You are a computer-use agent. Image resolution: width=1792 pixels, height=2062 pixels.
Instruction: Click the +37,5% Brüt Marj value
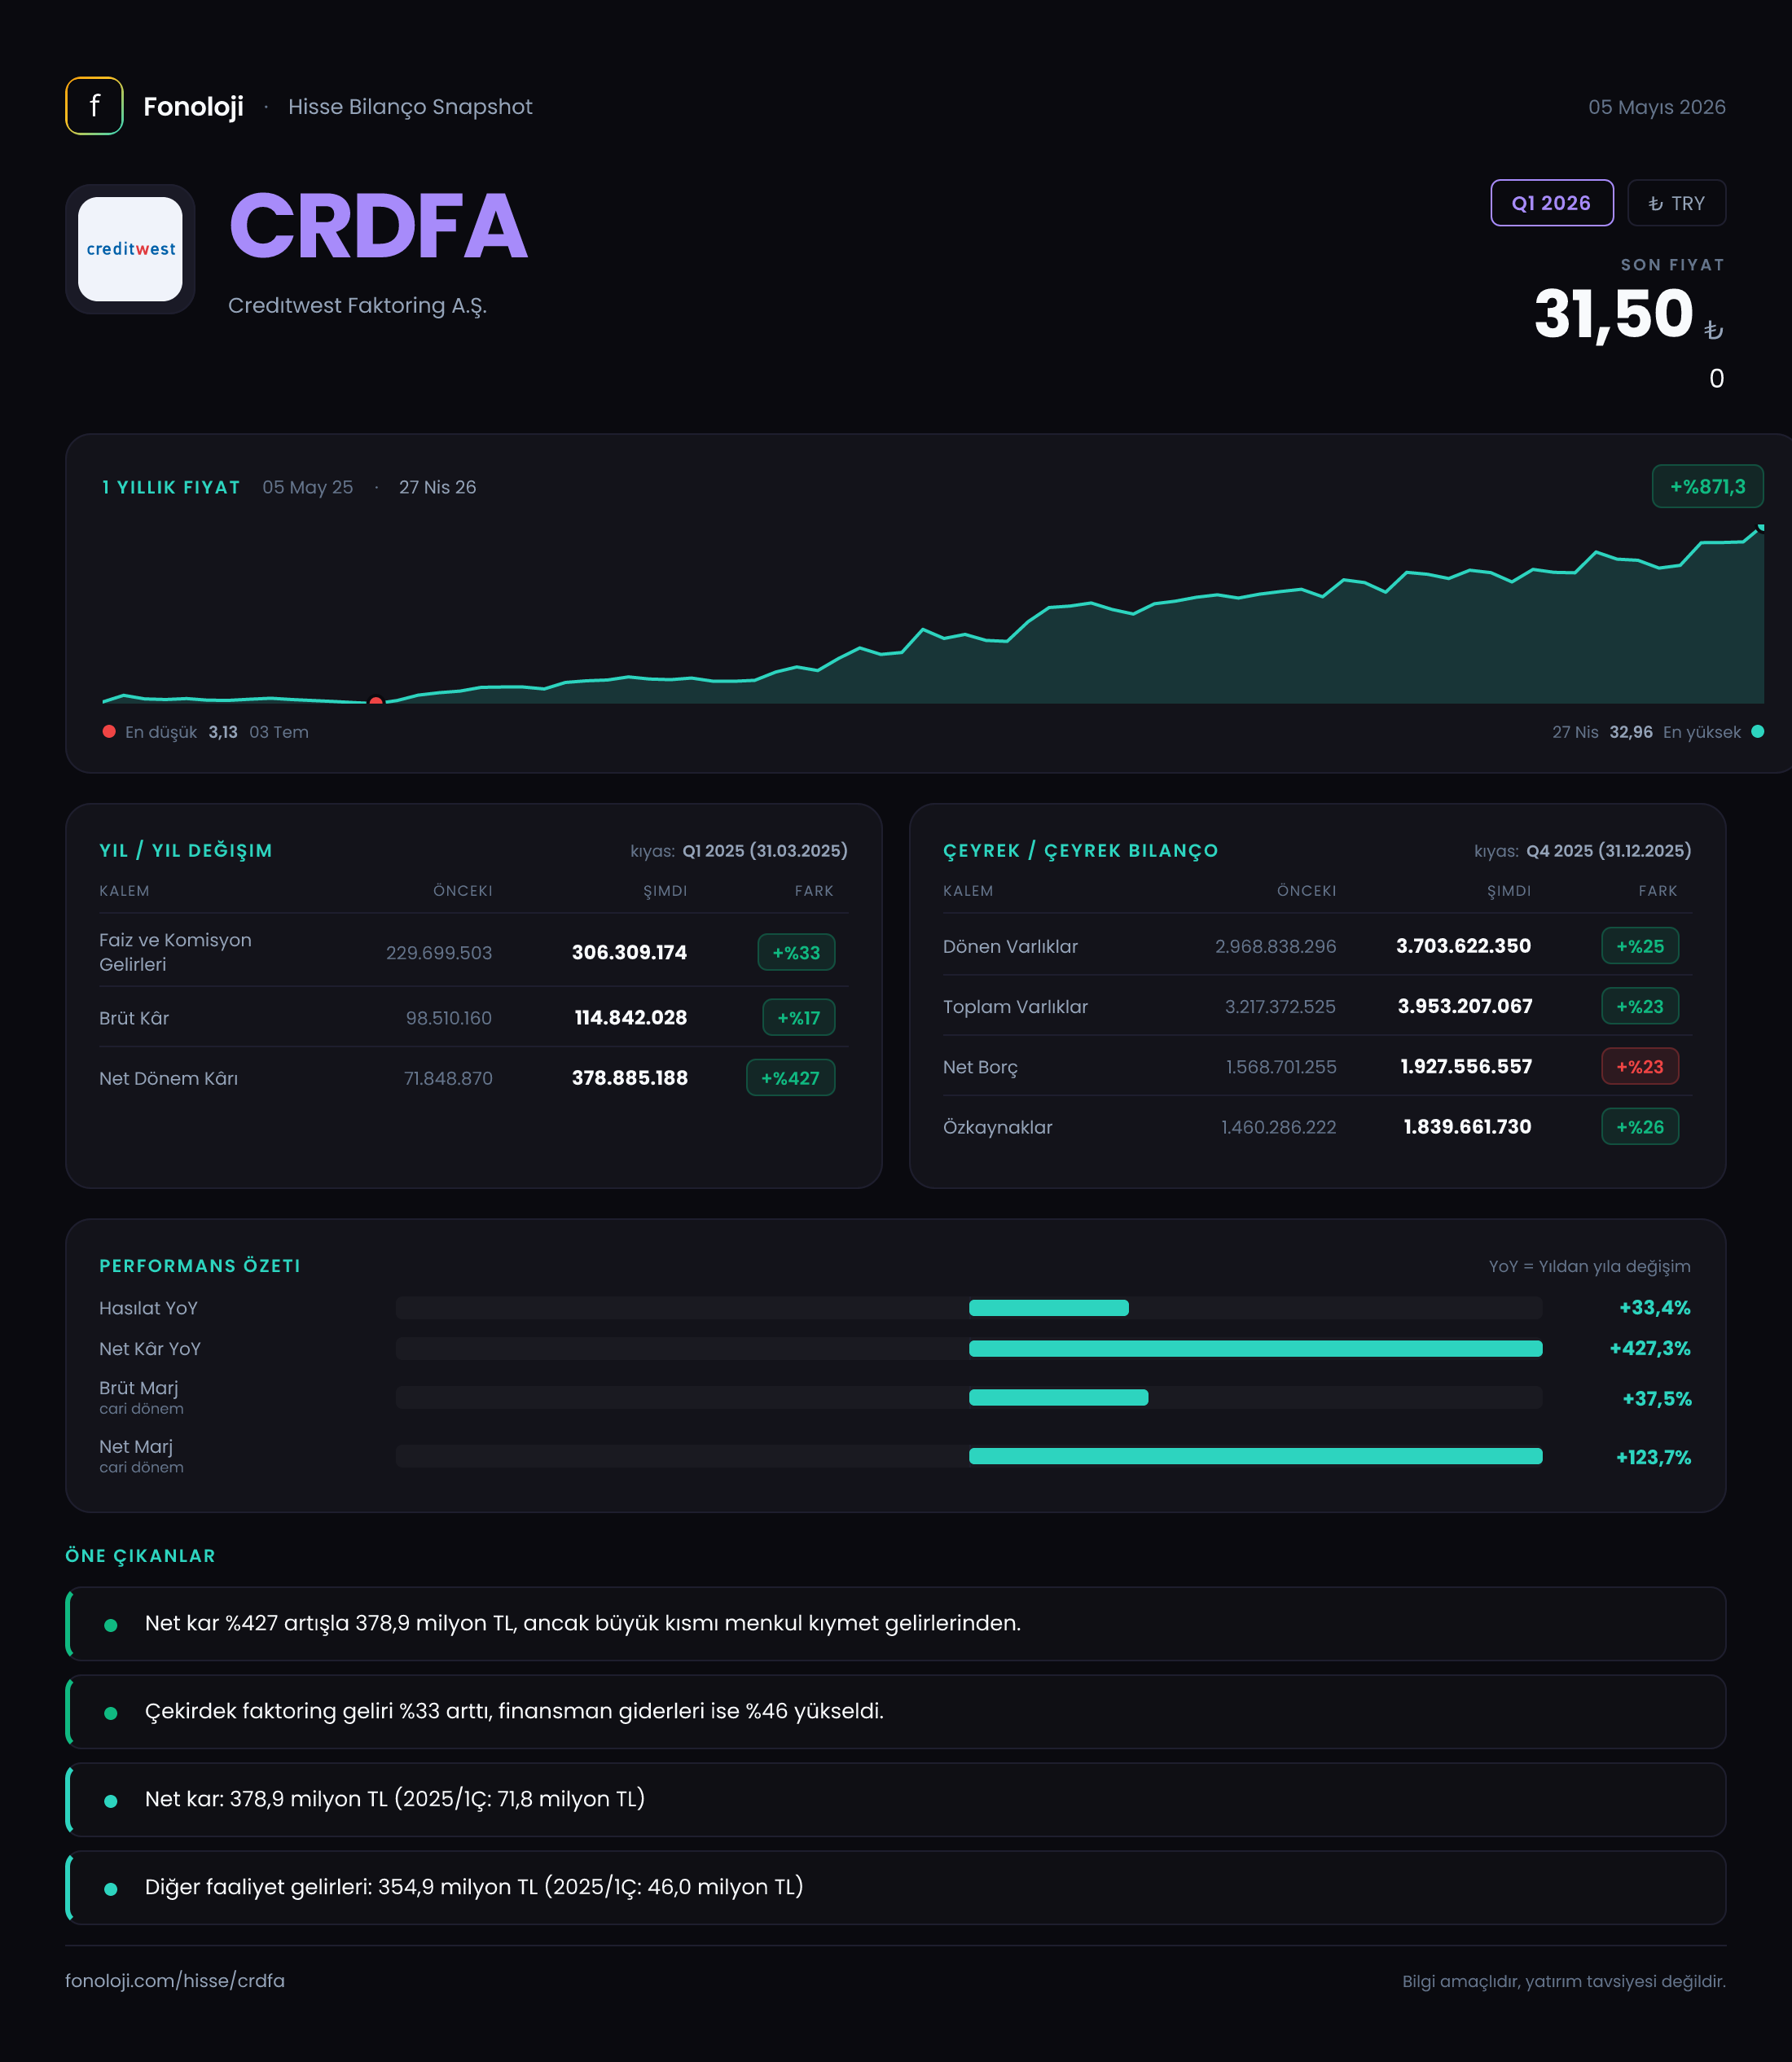1656,1398
